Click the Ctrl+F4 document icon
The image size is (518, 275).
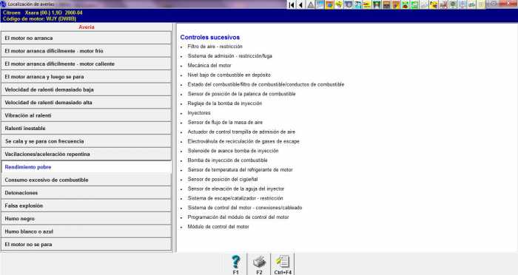click(283, 265)
